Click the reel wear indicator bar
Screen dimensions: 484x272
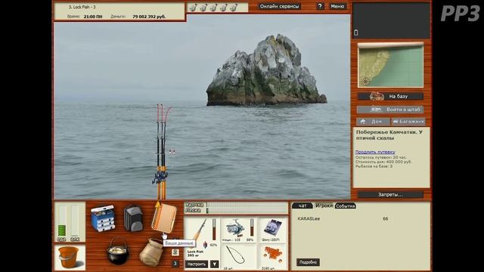click(252, 227)
